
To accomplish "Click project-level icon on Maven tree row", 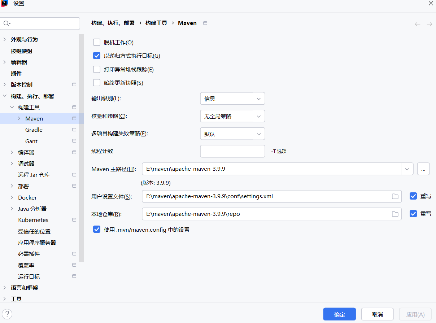I will click(74, 118).
